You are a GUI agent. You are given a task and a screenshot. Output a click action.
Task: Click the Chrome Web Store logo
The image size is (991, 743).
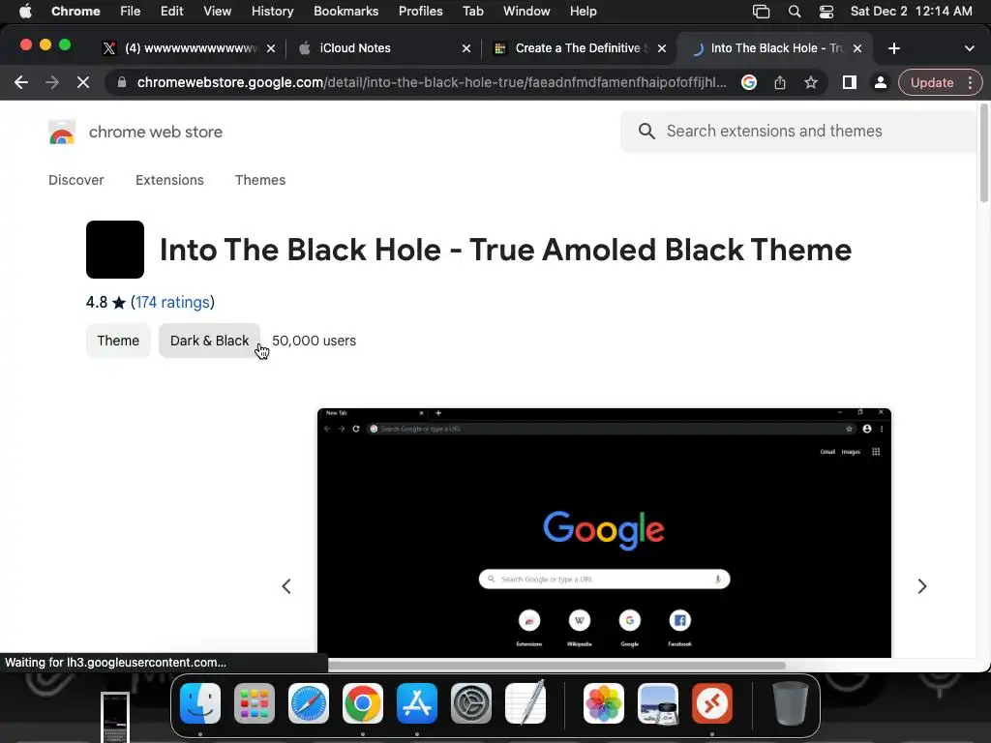pos(62,132)
